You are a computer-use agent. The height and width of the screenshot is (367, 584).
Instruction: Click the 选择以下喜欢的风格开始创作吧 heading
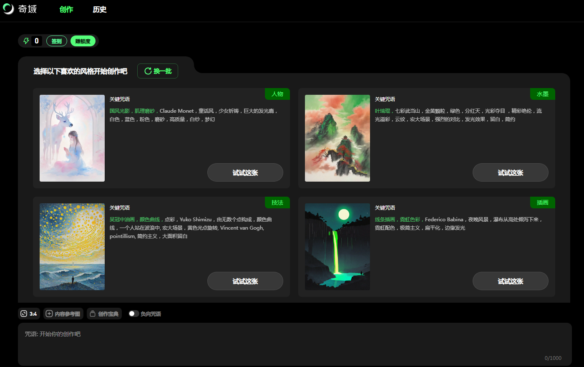81,71
